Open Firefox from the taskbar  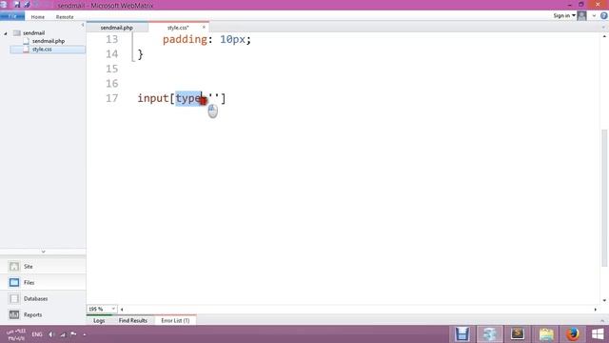(x=573, y=333)
